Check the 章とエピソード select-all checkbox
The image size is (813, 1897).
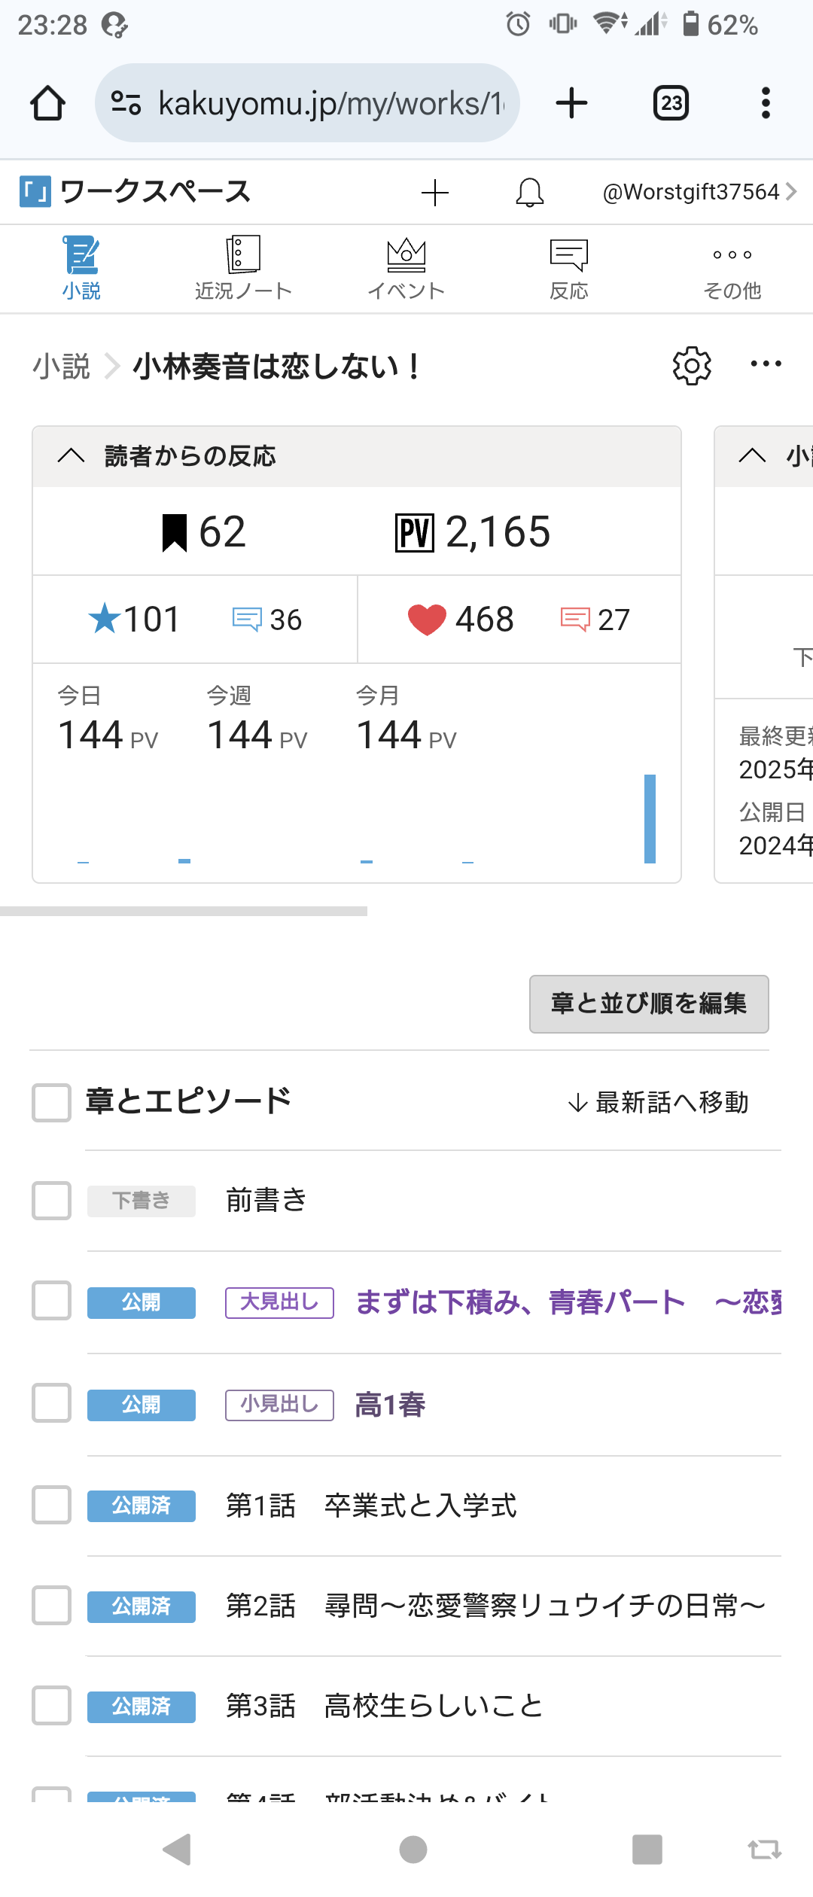point(52,1103)
